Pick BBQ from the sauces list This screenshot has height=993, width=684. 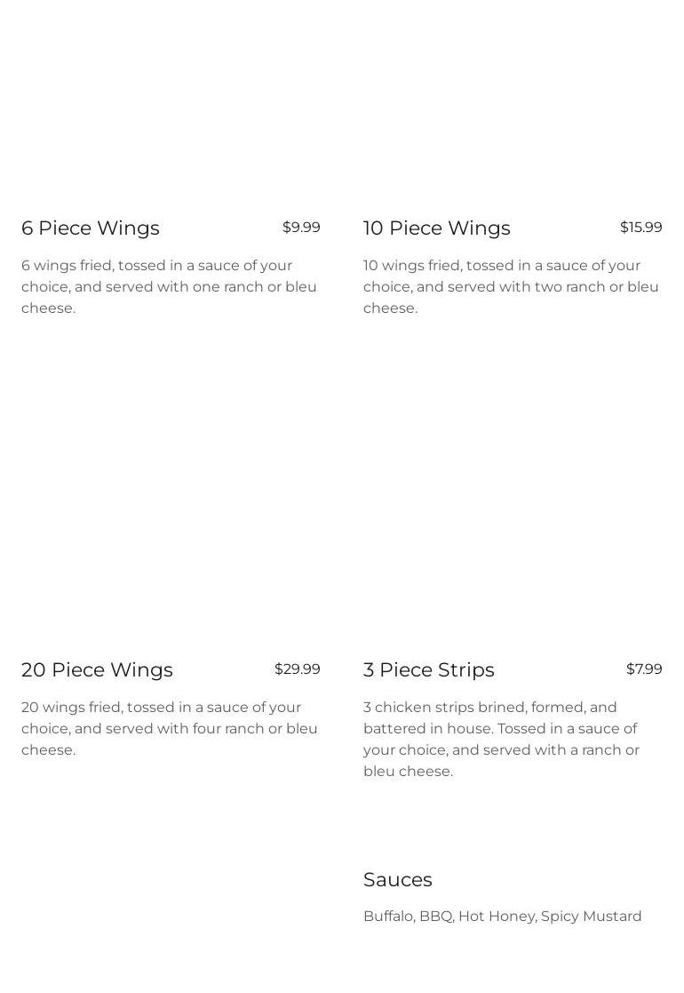[x=435, y=917]
